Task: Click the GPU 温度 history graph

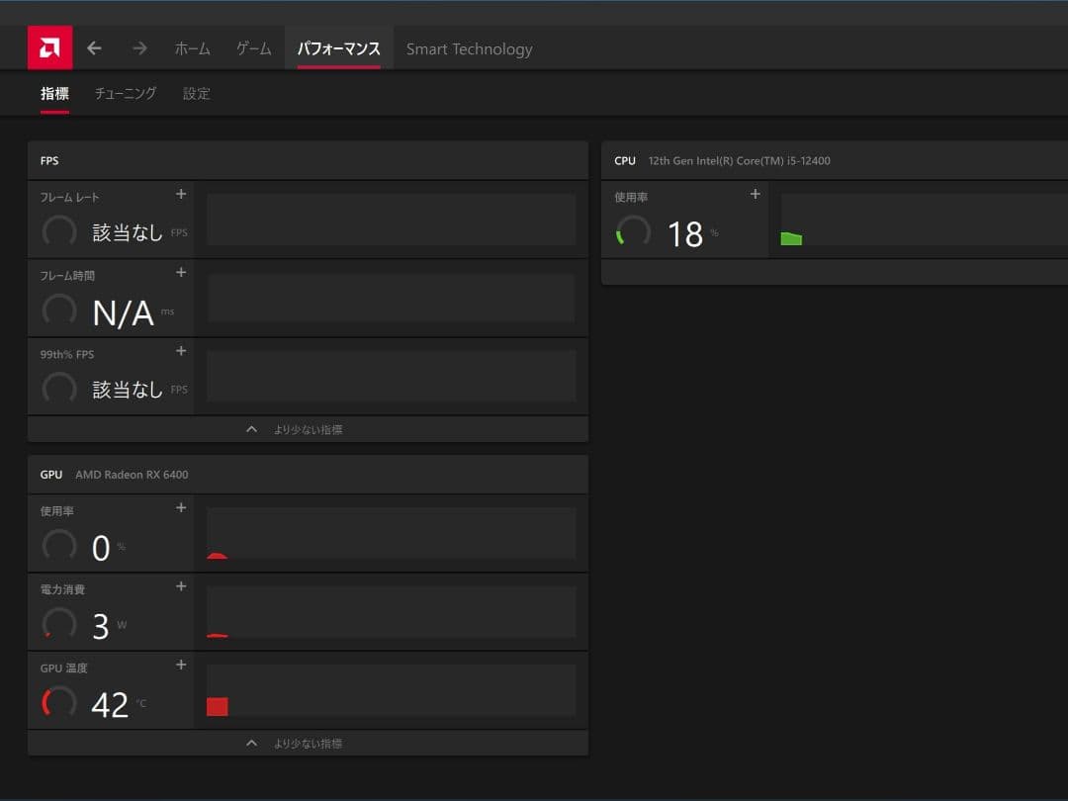Action: (391, 690)
